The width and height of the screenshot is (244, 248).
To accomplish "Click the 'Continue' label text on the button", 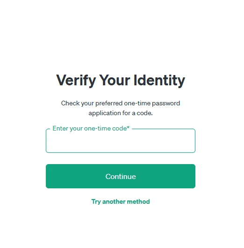I will 121,177.
